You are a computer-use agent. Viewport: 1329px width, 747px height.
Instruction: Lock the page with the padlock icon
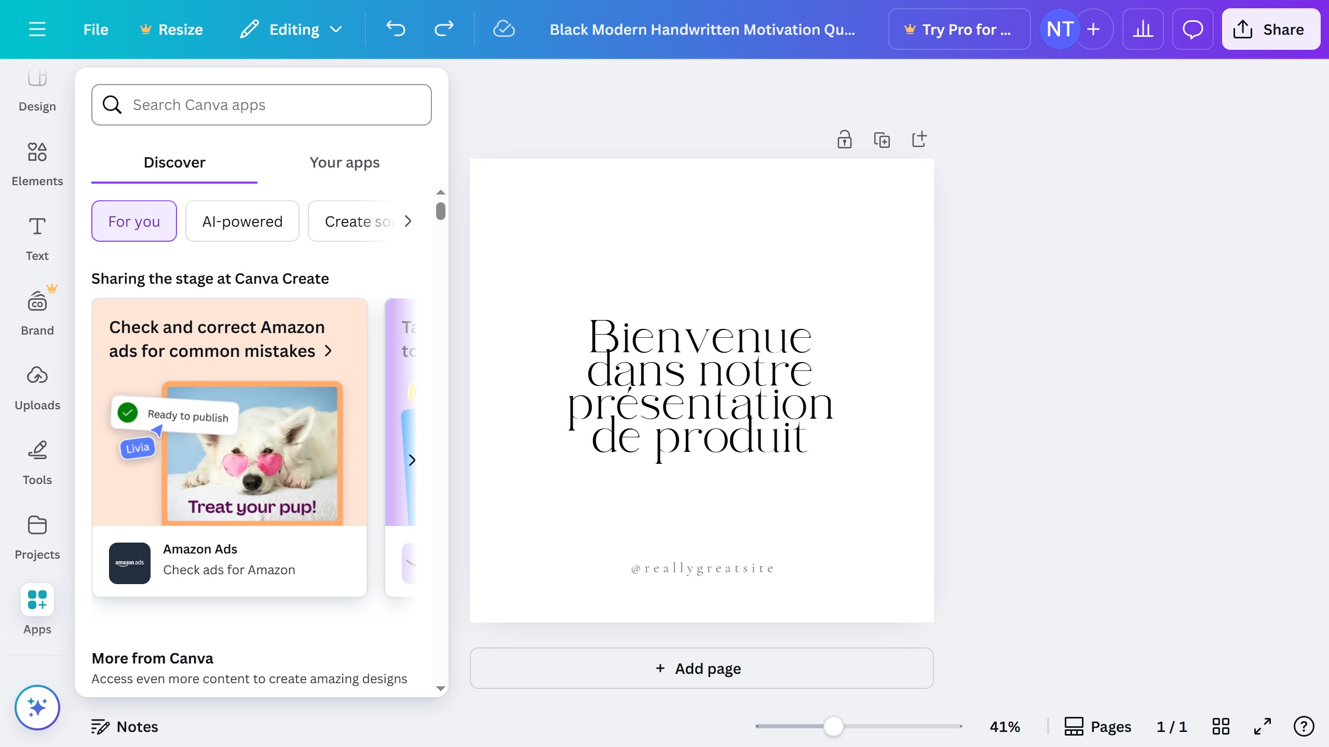[844, 140]
